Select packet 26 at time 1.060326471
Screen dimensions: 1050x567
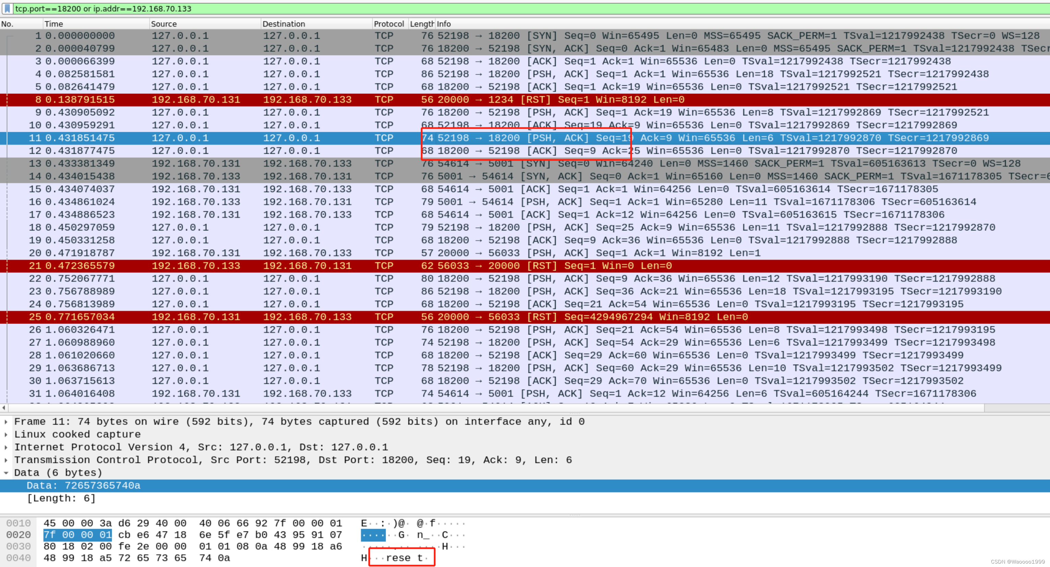525,330
